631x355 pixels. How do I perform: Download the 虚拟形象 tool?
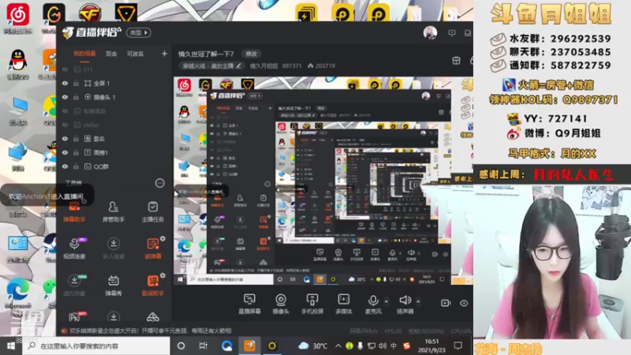point(74,286)
